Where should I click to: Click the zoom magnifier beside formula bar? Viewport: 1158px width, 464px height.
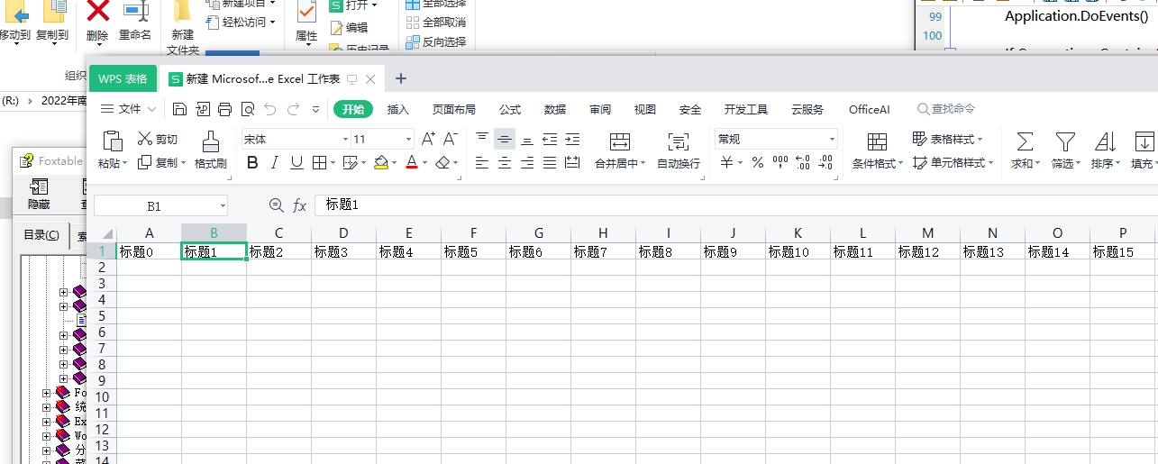276,205
